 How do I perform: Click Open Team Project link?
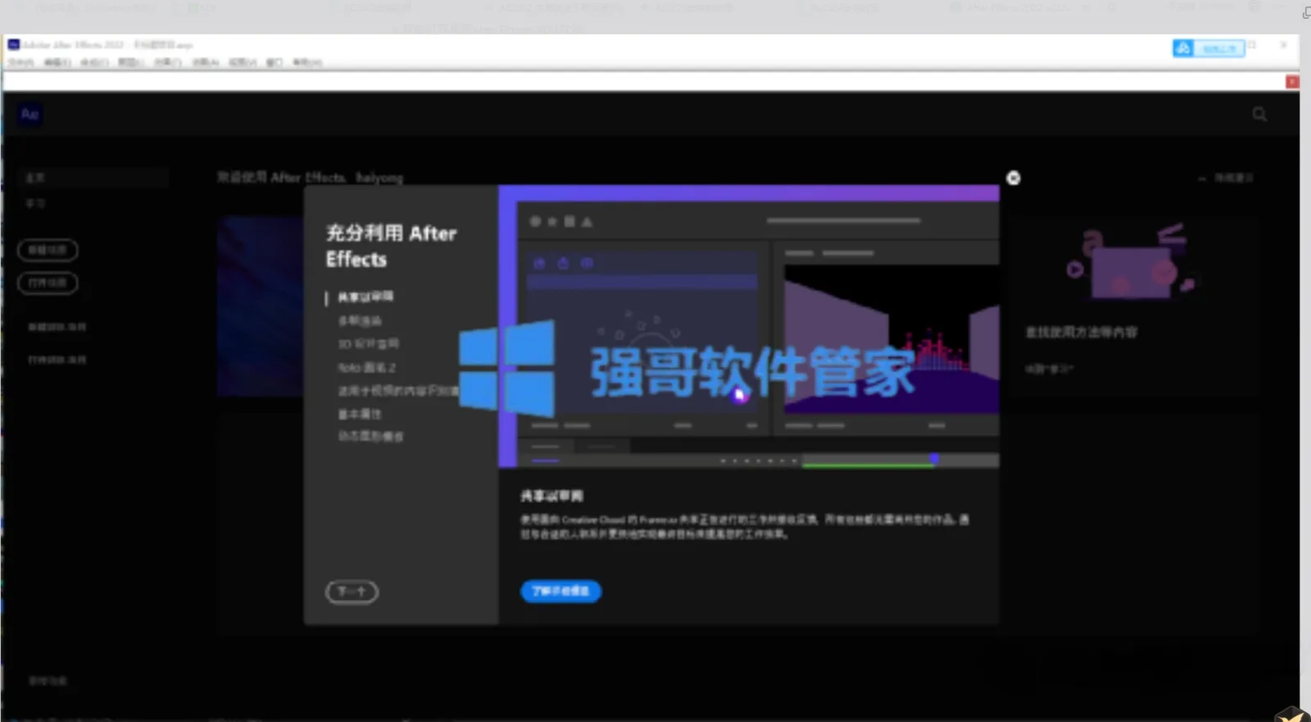[57, 360]
